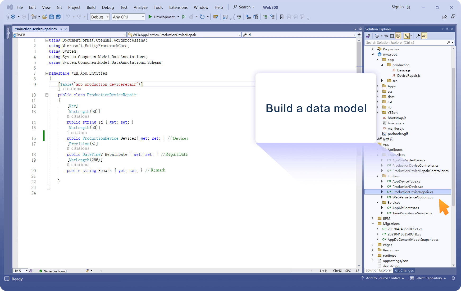Open the Toolbox side panel tab
This screenshot has height=291, width=461.
[x=8, y=33]
